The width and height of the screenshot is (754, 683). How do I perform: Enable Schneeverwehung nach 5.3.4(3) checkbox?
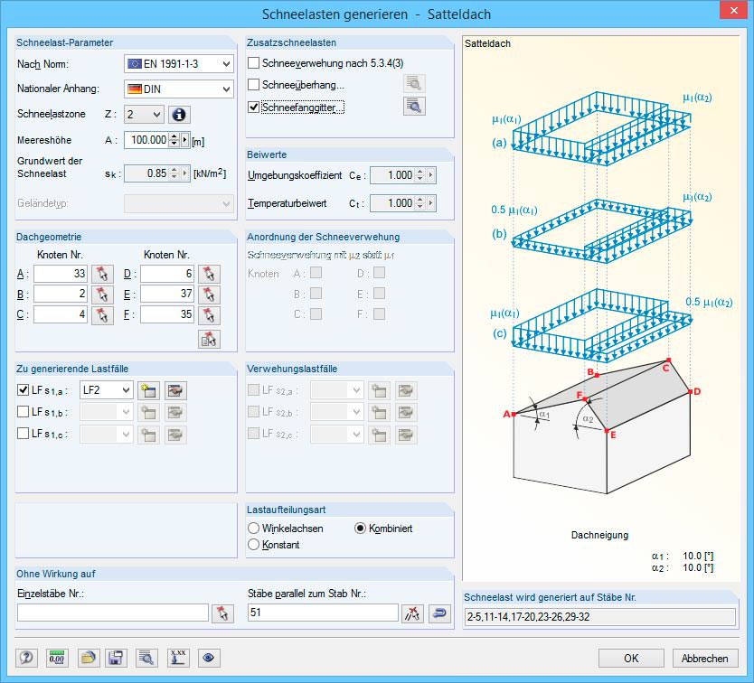pyautogui.click(x=253, y=63)
